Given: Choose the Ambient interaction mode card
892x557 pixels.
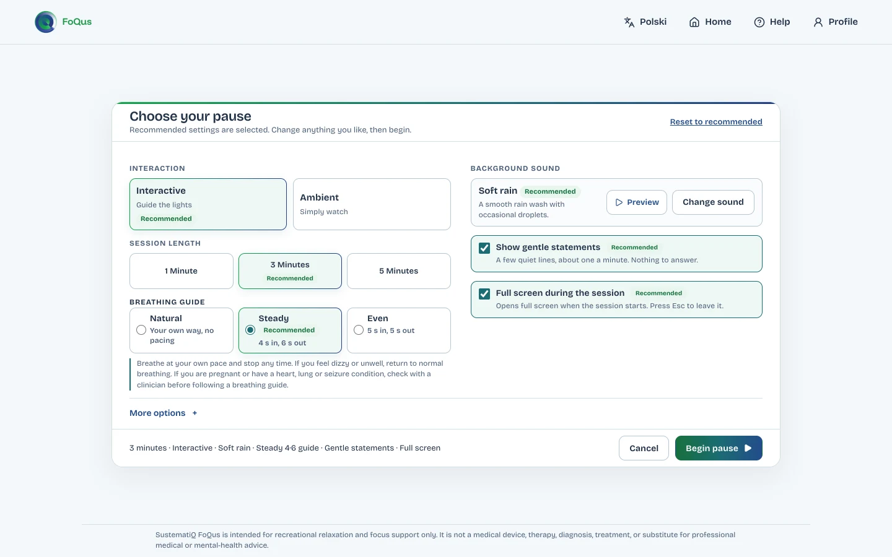Looking at the screenshot, I should point(372,204).
